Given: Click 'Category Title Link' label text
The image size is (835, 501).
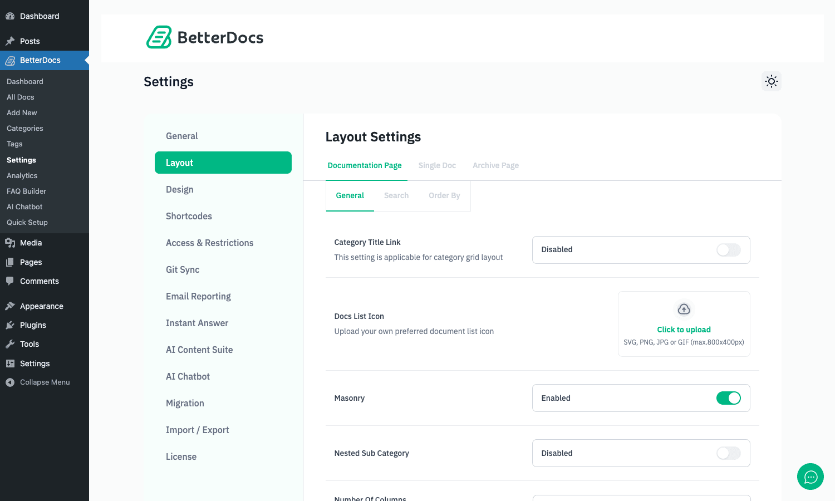Looking at the screenshot, I should (x=367, y=242).
